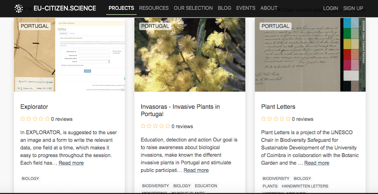This screenshot has width=378, height=194.
Task: Click the Invasoras yellow flowers thumbnail
Action: (x=190, y=55)
